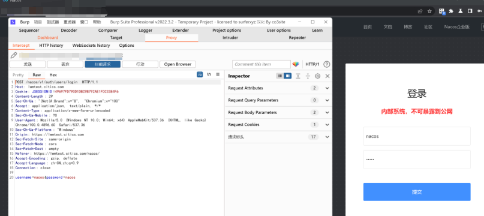Click the HTTP/1 protocol label
The width and height of the screenshot is (484, 216).
[312, 64]
